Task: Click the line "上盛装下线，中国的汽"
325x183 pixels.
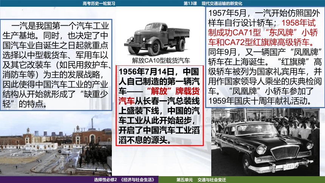Action: 159,111
